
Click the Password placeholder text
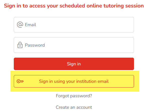point(35,45)
